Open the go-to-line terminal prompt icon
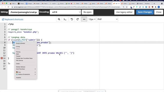The height and width of the screenshot is (92, 164). coord(65,19)
